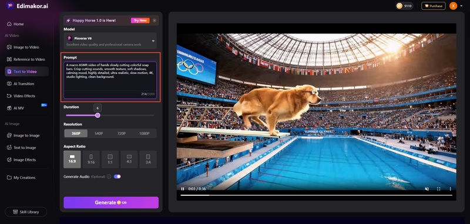This screenshot has width=470, height=224.
Task: Click Try Now on the Happy Horse banner
Action: (x=140, y=21)
